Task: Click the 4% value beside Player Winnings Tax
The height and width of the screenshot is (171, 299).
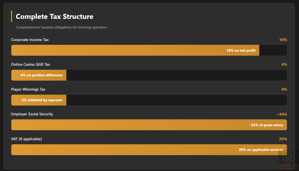Action: (284, 89)
